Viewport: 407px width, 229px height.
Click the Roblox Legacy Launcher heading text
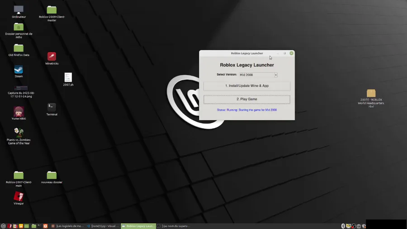[x=247, y=65]
